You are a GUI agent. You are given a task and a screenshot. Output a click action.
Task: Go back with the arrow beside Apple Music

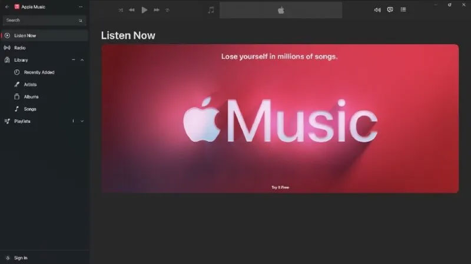7,6
